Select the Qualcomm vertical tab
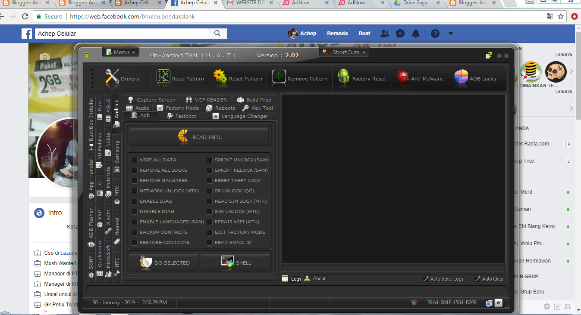 [x=100, y=259]
